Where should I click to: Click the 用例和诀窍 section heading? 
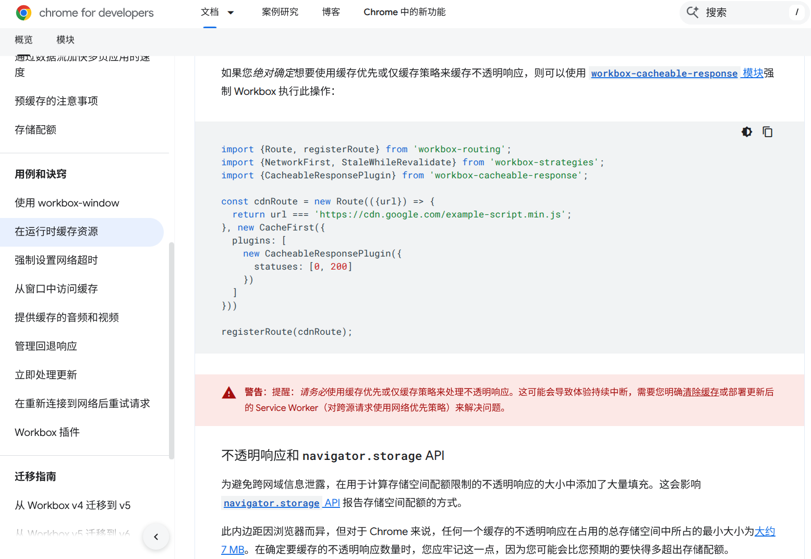pos(41,174)
